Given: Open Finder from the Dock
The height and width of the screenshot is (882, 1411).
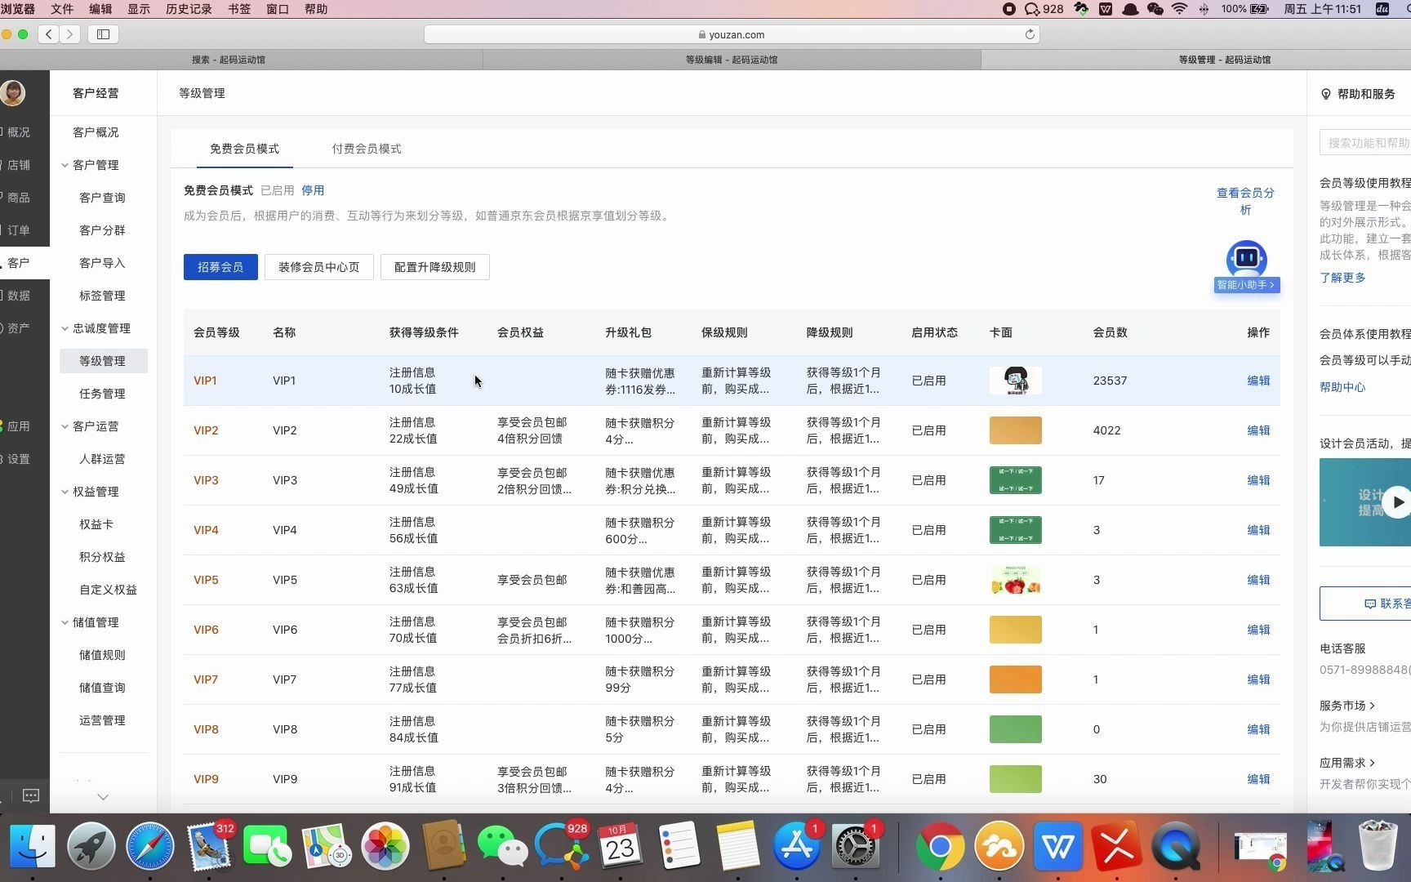Looking at the screenshot, I should [x=33, y=846].
